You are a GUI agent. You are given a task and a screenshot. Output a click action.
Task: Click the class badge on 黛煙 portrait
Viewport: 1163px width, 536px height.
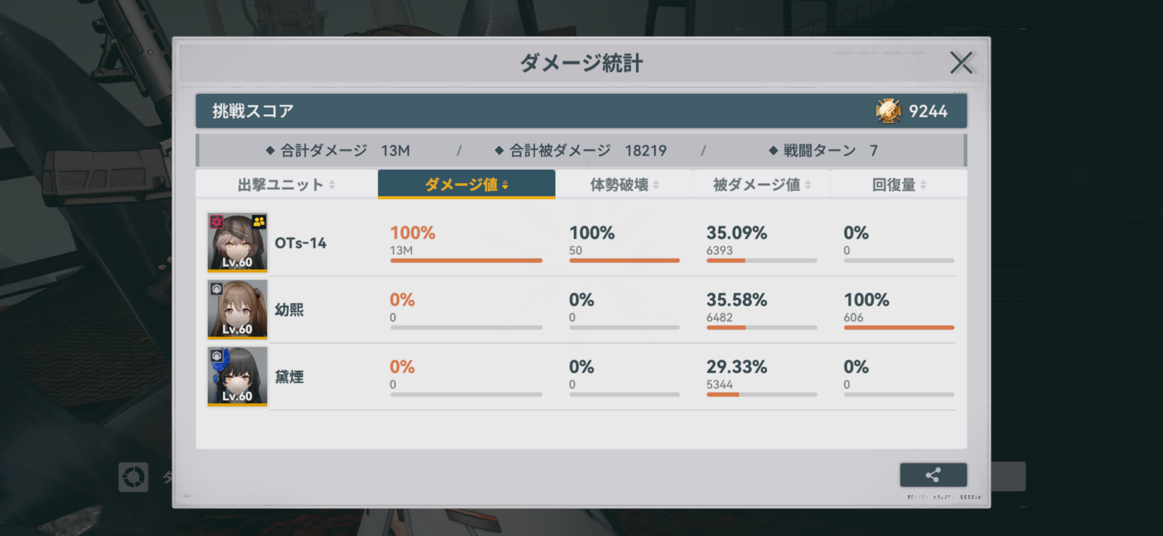tap(217, 356)
